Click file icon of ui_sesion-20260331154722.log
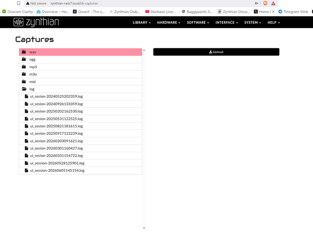 [x=27, y=155]
